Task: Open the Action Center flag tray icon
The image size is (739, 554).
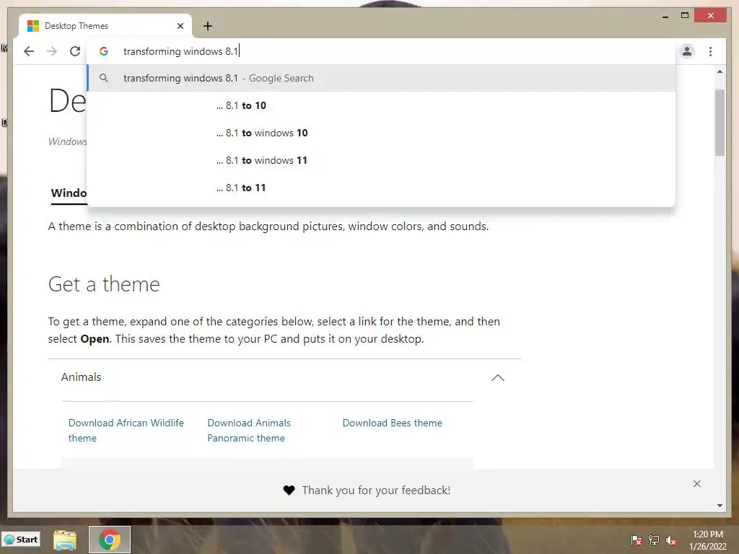Action: [637, 540]
